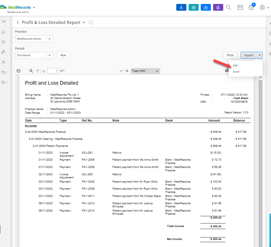Click the Export button
The image size is (271, 247).
[249, 55]
